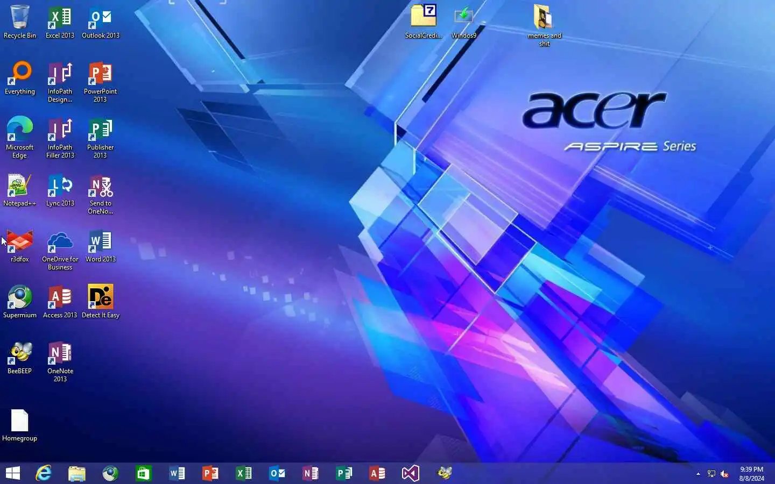Open the network status tray icon
Viewport: 775px width, 484px height.
click(711, 474)
